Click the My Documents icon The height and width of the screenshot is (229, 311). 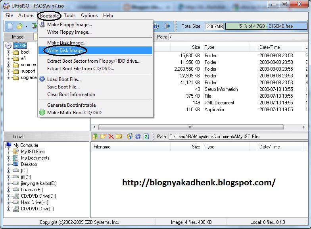point(16,158)
